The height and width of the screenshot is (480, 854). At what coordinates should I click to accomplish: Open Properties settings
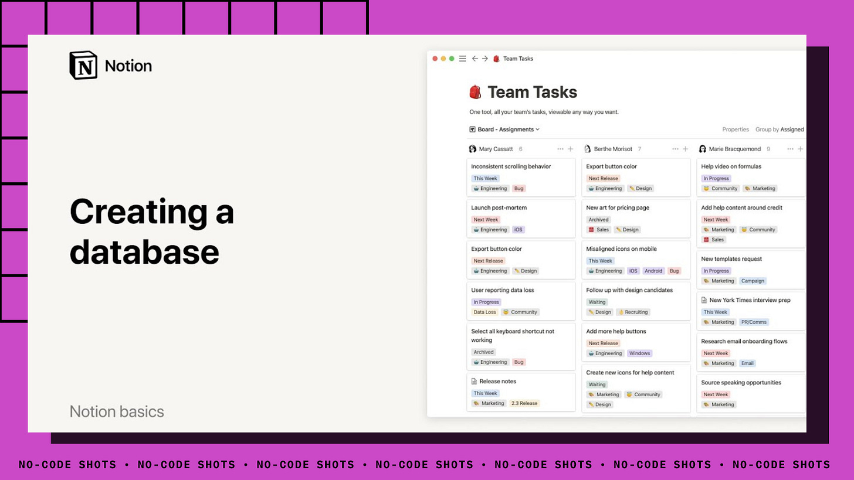click(x=736, y=130)
